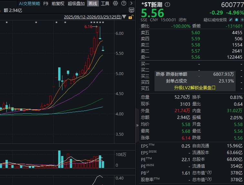Screen dimensions: 244x185
Task: Click stock code 600777
Action: 232,5
